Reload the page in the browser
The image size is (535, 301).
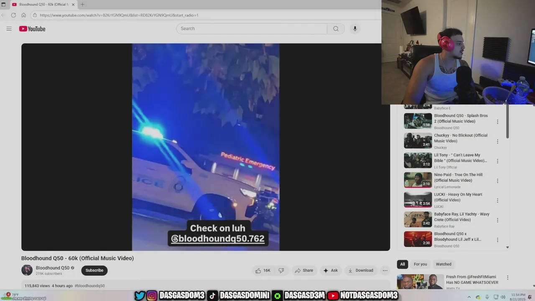point(13,15)
